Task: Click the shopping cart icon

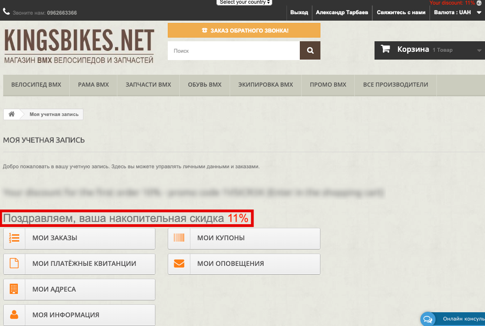Action: (386, 50)
